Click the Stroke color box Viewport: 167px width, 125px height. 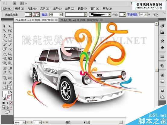pos(9,97)
